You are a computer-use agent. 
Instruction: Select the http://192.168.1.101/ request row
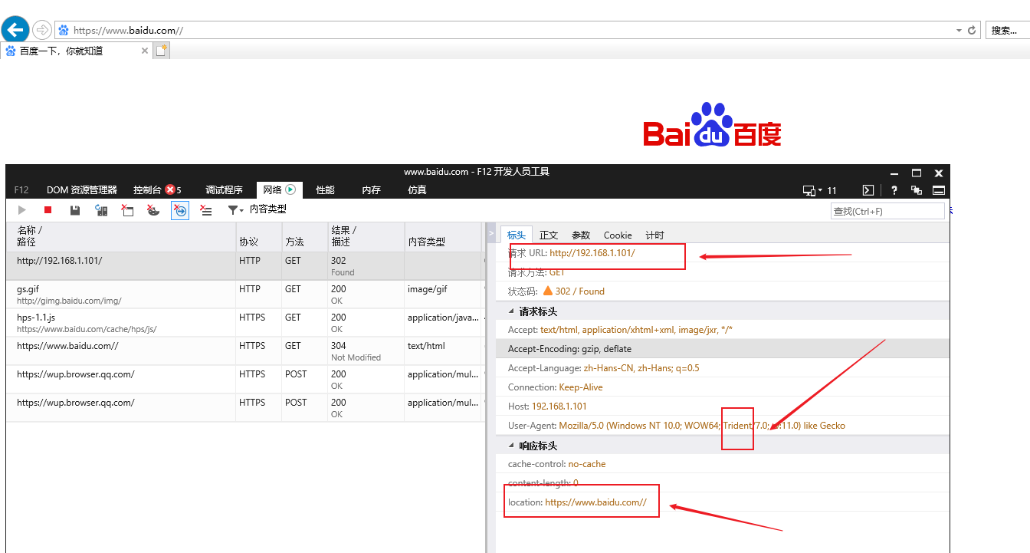pos(245,266)
